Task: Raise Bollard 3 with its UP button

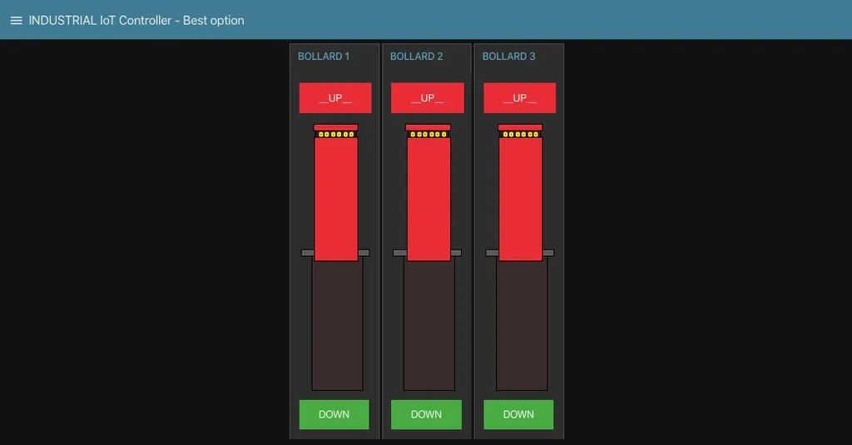Action: (x=519, y=98)
